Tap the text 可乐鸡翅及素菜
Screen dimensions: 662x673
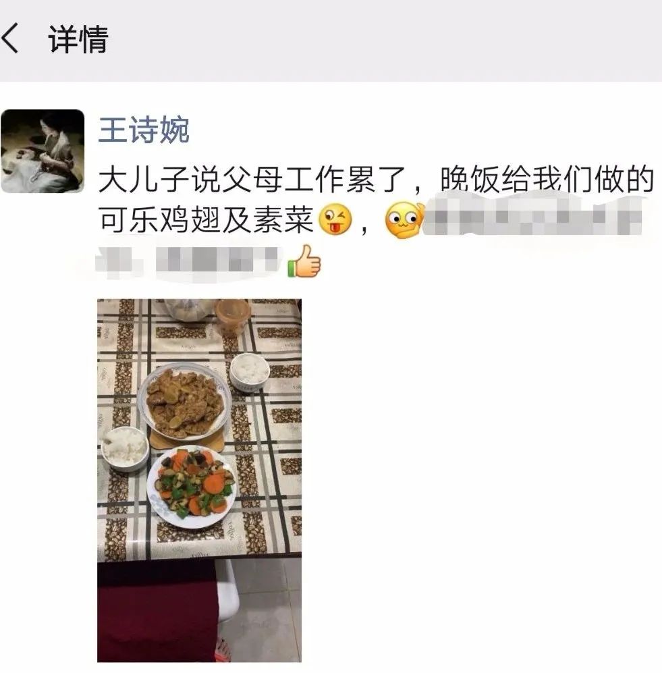pyautogui.click(x=206, y=220)
